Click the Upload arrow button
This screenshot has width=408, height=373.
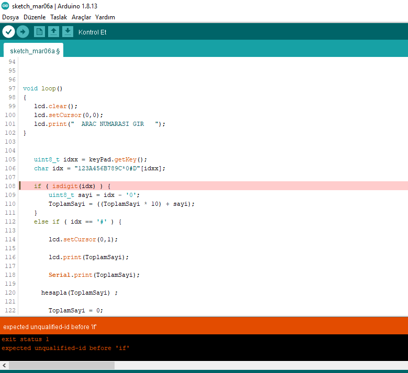22,32
